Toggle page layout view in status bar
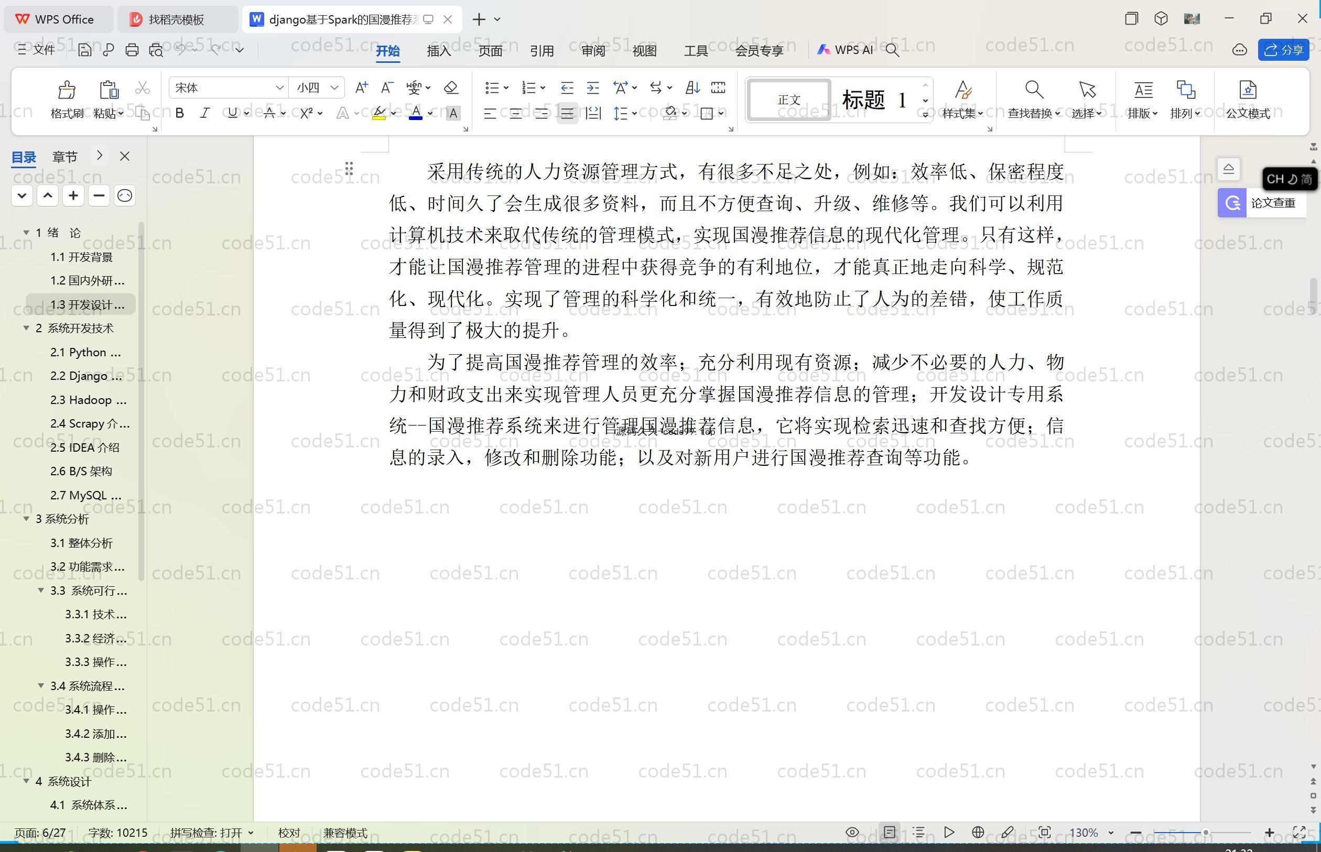The image size is (1321, 852). click(890, 832)
